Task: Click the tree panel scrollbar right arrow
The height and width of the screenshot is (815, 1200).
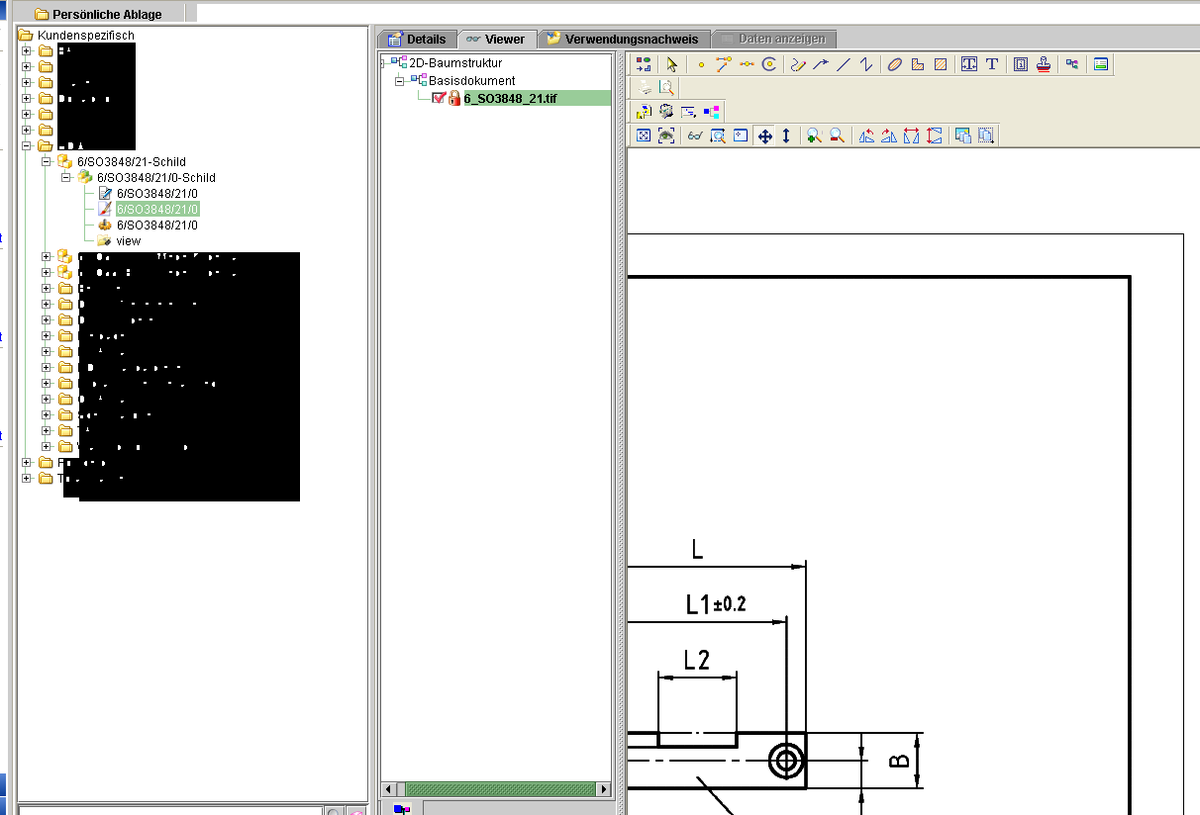Action: point(604,789)
